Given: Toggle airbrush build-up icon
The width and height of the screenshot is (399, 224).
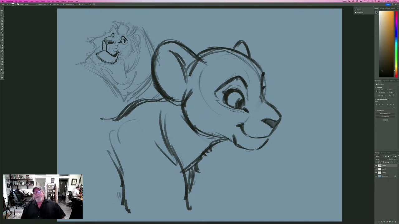Looking at the screenshot, I should [x=64, y=4].
